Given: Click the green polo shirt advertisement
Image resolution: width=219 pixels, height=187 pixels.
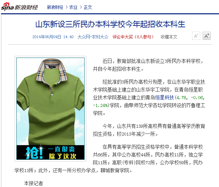Looking at the screenshot, I should (x=50, y=102).
